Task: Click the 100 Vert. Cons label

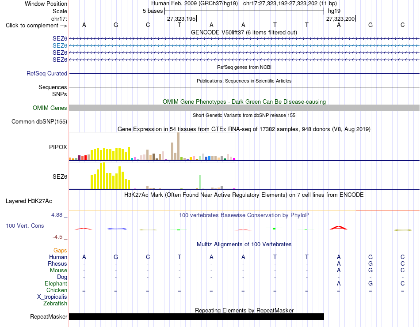Action: point(25,226)
